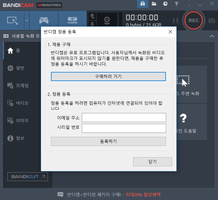Start recording with the REC button
The image size is (218, 200).
(x=194, y=20)
